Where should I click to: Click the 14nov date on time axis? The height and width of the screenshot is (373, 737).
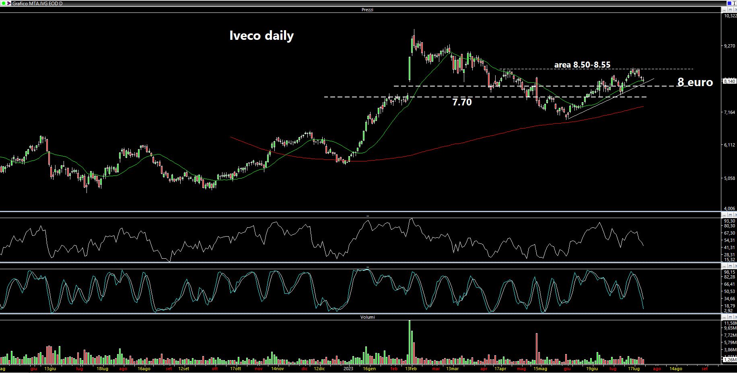point(277,369)
